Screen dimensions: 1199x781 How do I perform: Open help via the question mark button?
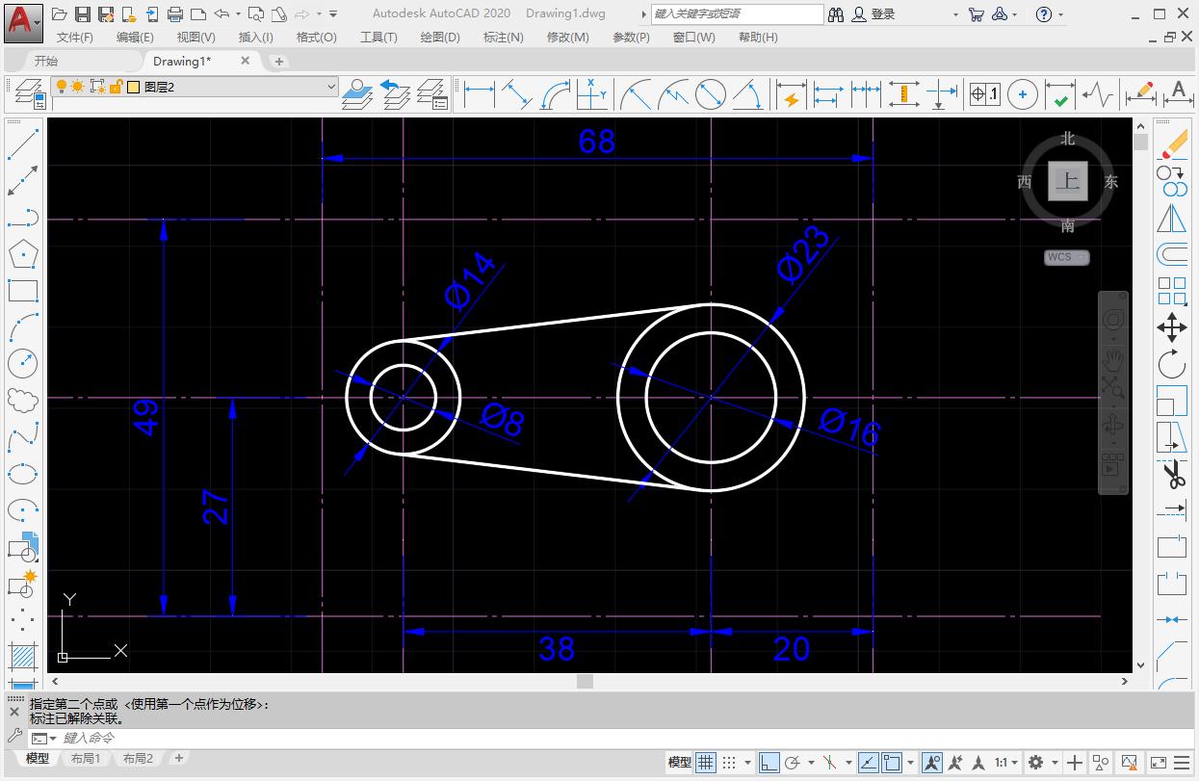tap(1043, 14)
